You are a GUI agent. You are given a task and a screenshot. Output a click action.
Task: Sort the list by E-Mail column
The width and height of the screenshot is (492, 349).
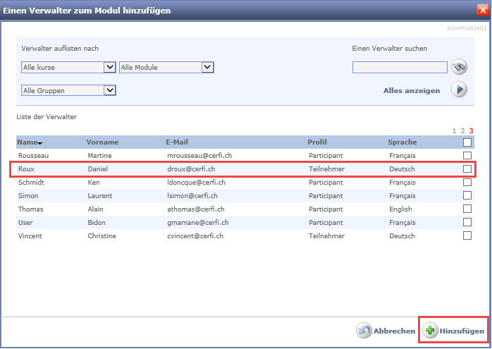(x=177, y=142)
